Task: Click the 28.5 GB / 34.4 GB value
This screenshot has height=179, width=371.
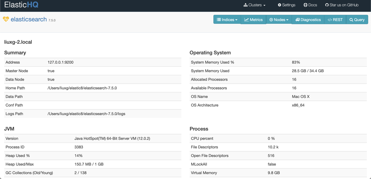Action: tap(308, 71)
